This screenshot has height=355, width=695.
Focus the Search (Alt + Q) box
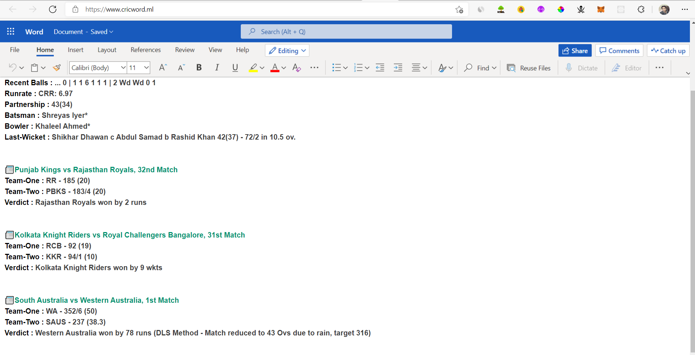346,32
